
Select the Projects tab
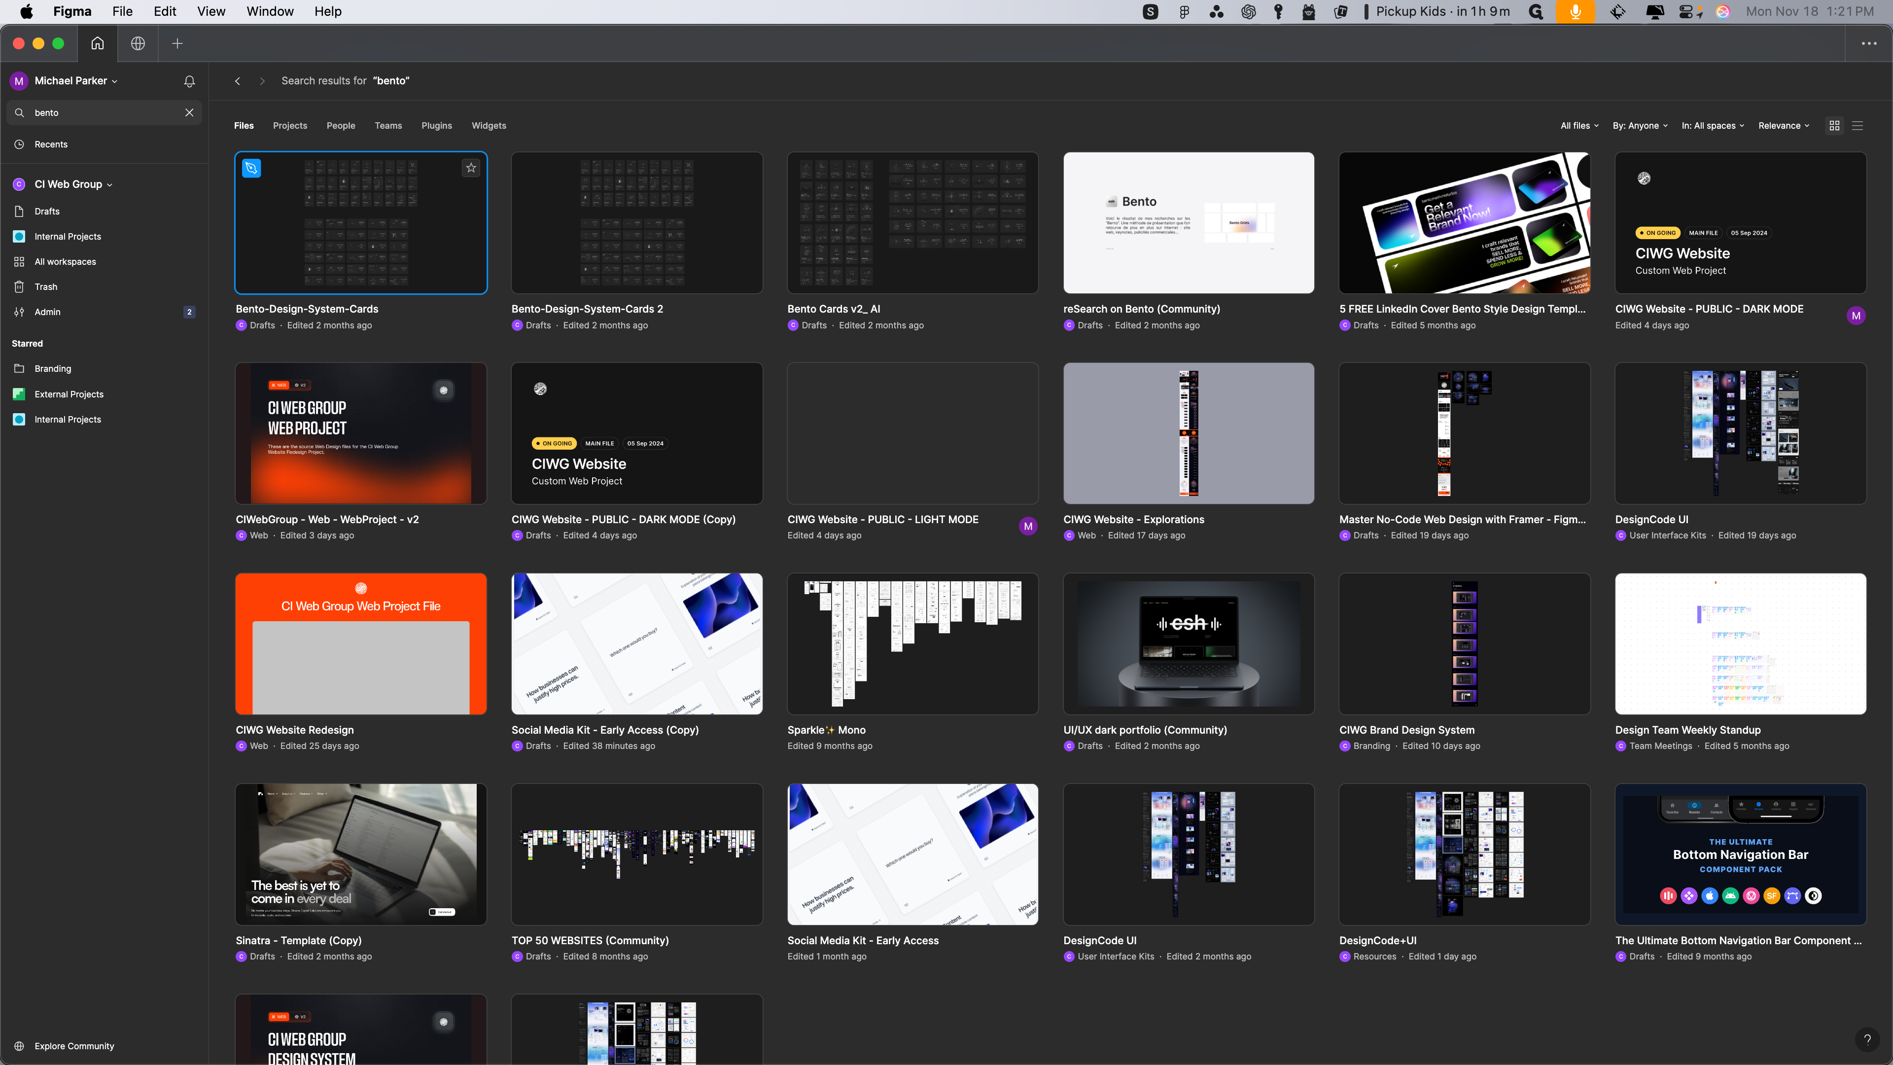290,126
